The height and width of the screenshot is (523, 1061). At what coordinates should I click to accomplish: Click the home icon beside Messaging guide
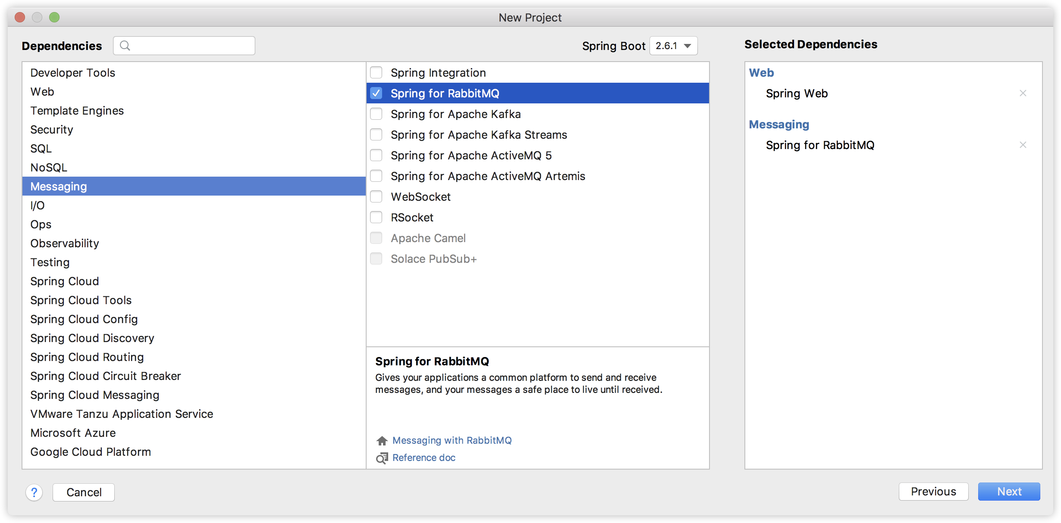tap(382, 441)
